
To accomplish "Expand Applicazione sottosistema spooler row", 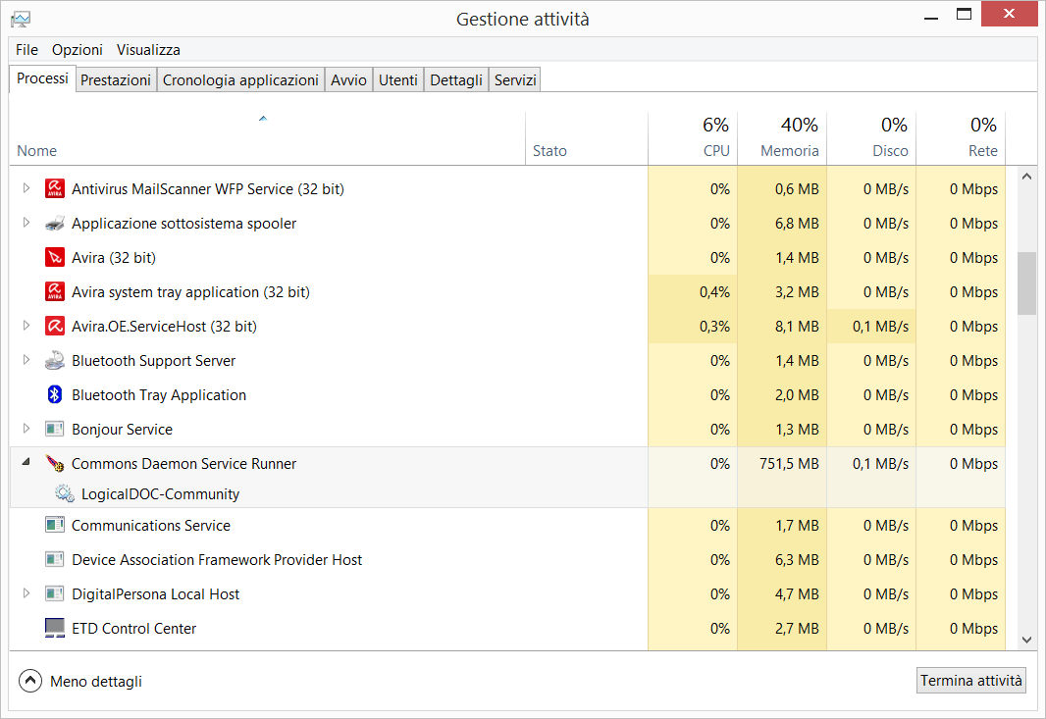I will (x=26, y=222).
